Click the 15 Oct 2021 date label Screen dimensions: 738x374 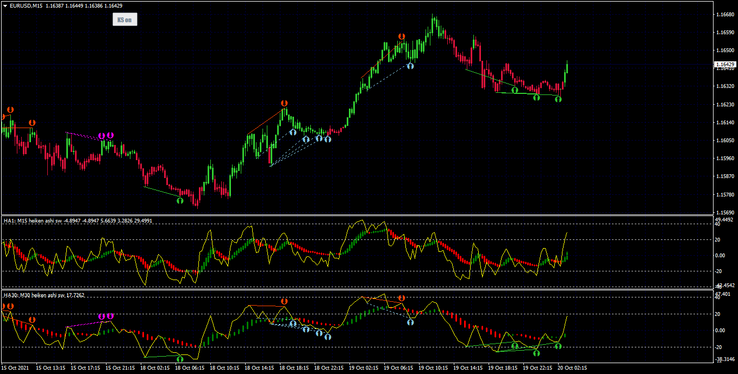(x=15, y=367)
